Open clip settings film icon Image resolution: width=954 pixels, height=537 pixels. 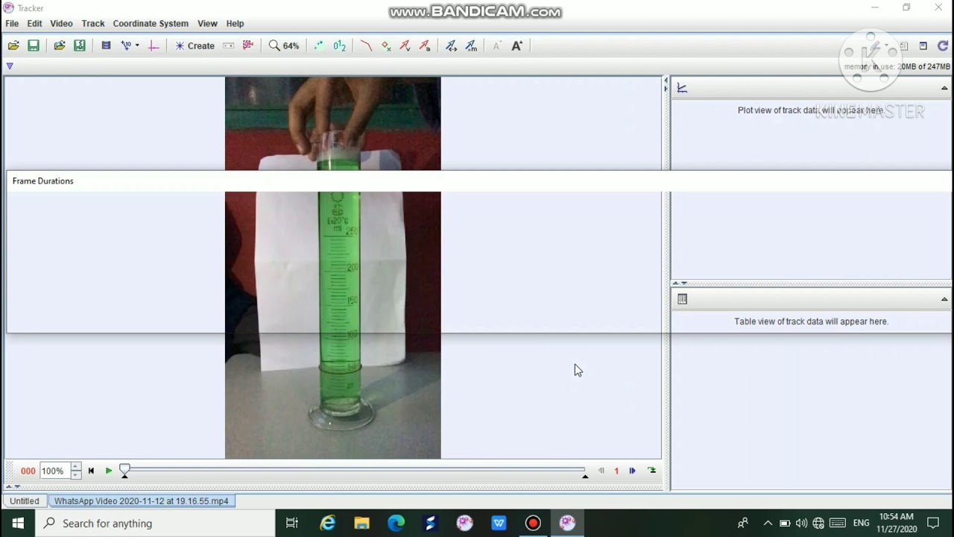click(x=106, y=45)
